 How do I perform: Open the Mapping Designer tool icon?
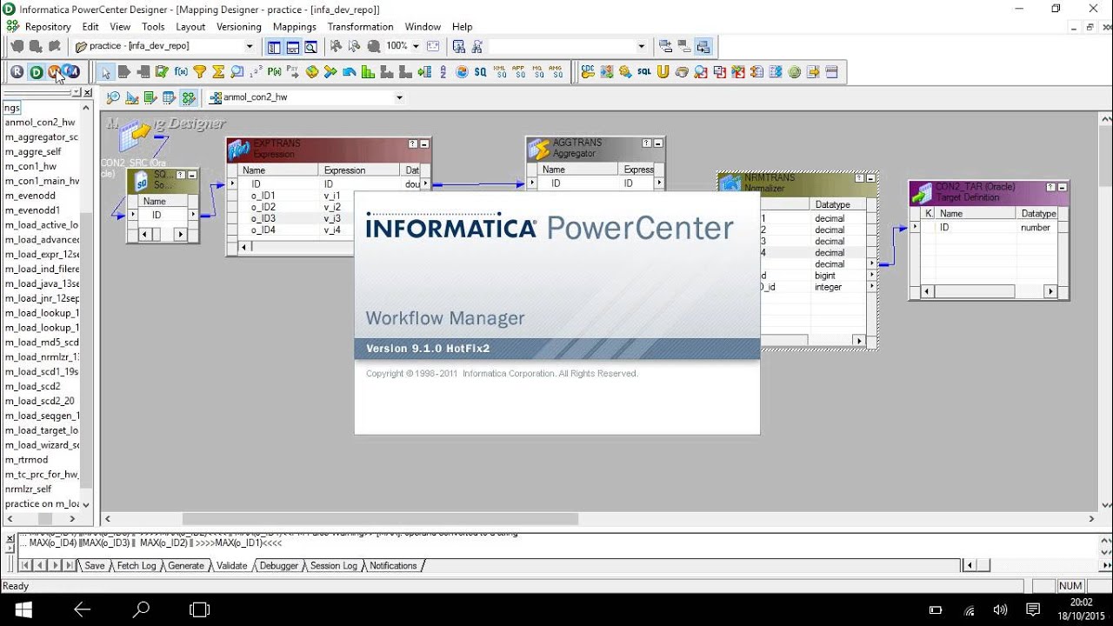click(189, 97)
